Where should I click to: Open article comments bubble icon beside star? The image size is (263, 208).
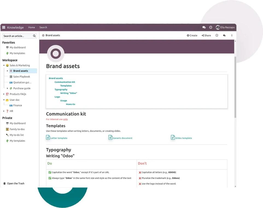tap(224, 36)
